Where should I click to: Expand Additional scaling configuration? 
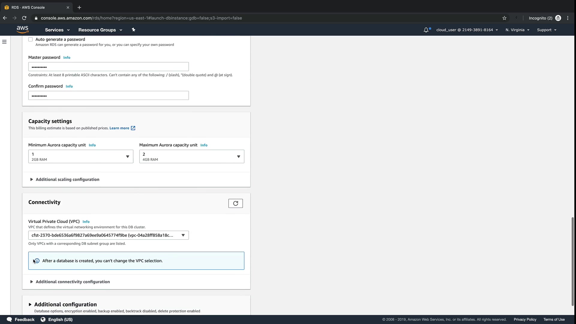67,179
